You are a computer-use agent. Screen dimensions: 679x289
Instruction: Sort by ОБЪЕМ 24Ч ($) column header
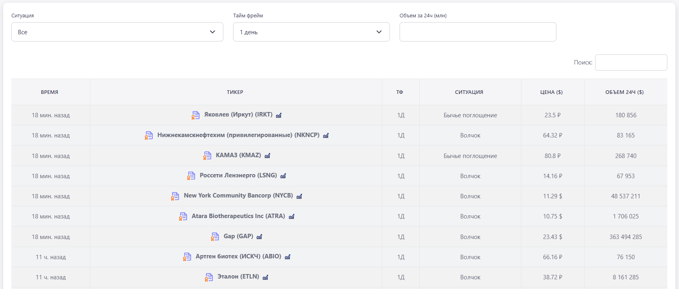point(624,92)
